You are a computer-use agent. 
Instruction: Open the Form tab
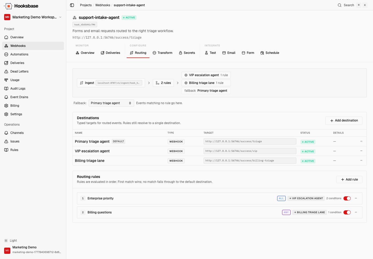(248, 53)
